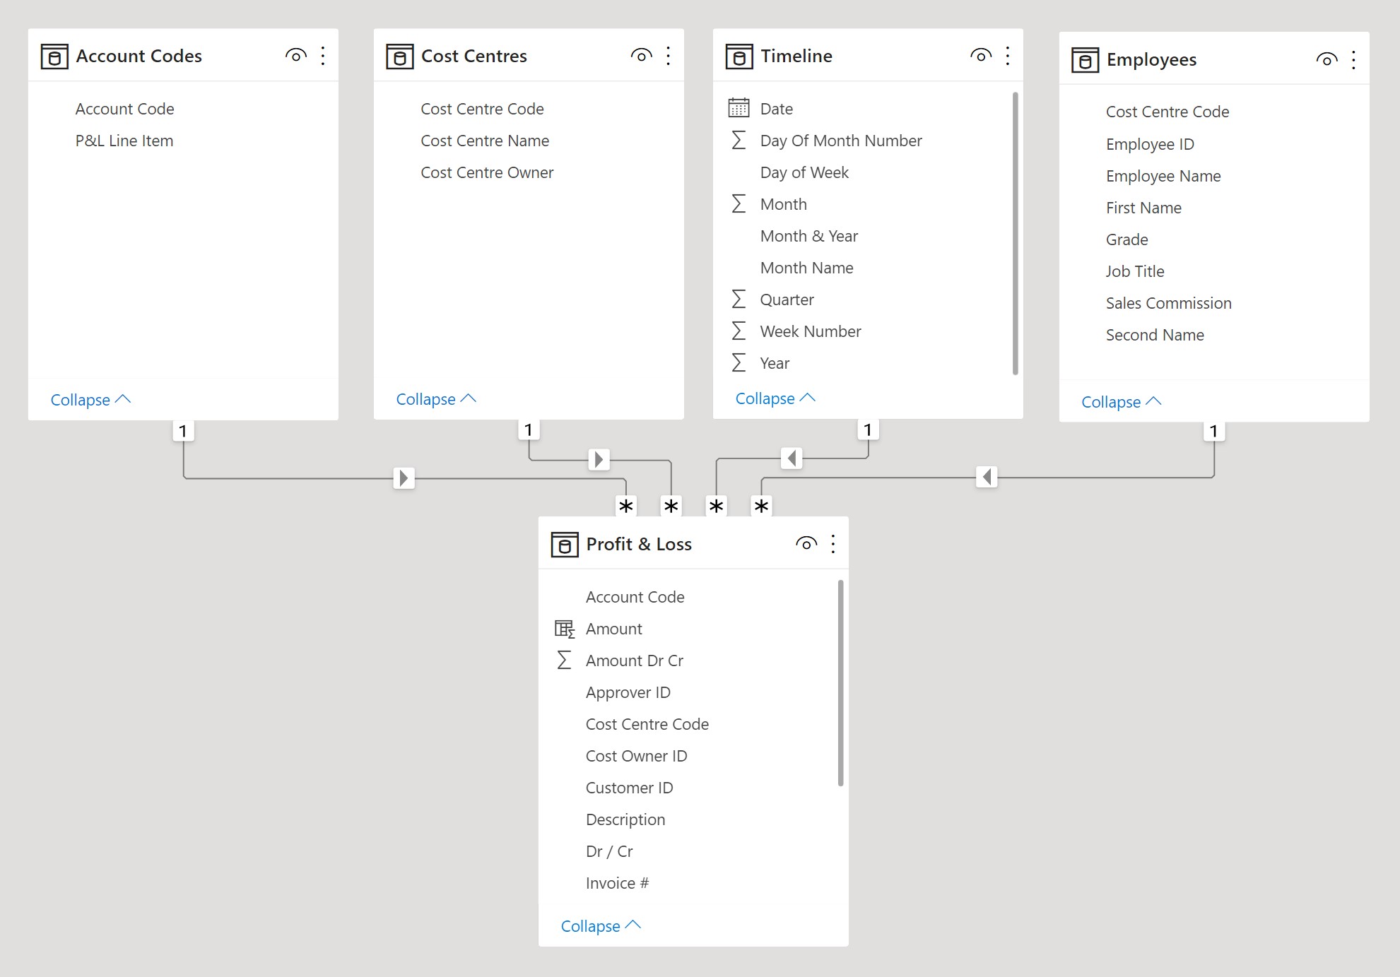Screen dimensions: 1400x977
Task: Open more options for Employees table
Action: 1353,60
